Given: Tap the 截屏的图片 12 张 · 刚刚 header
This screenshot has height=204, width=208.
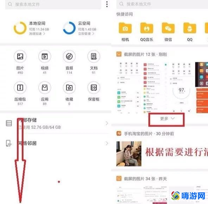Looking at the screenshot, I should click(x=145, y=54).
